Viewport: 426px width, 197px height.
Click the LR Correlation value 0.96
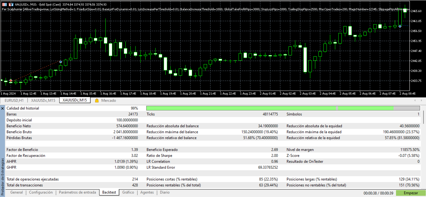click(274, 162)
